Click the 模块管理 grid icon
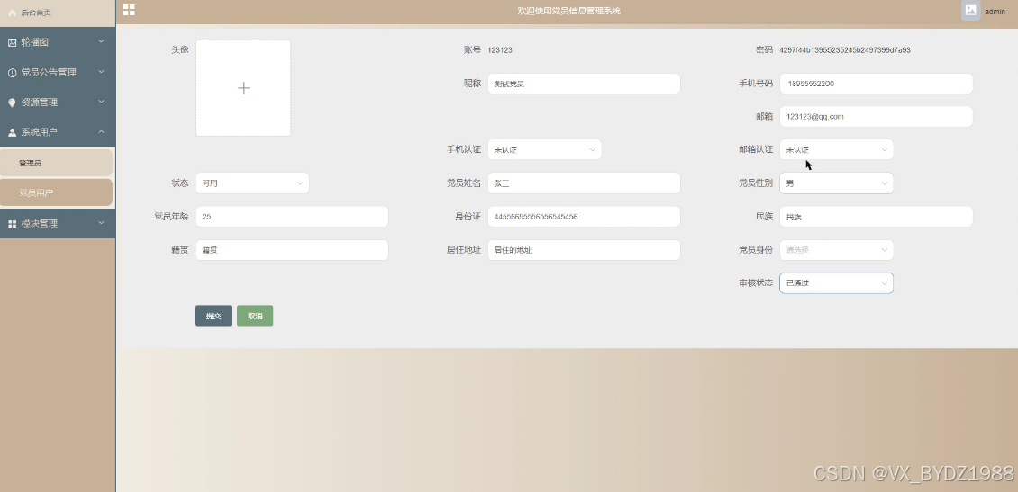The image size is (1018, 492). [x=12, y=224]
